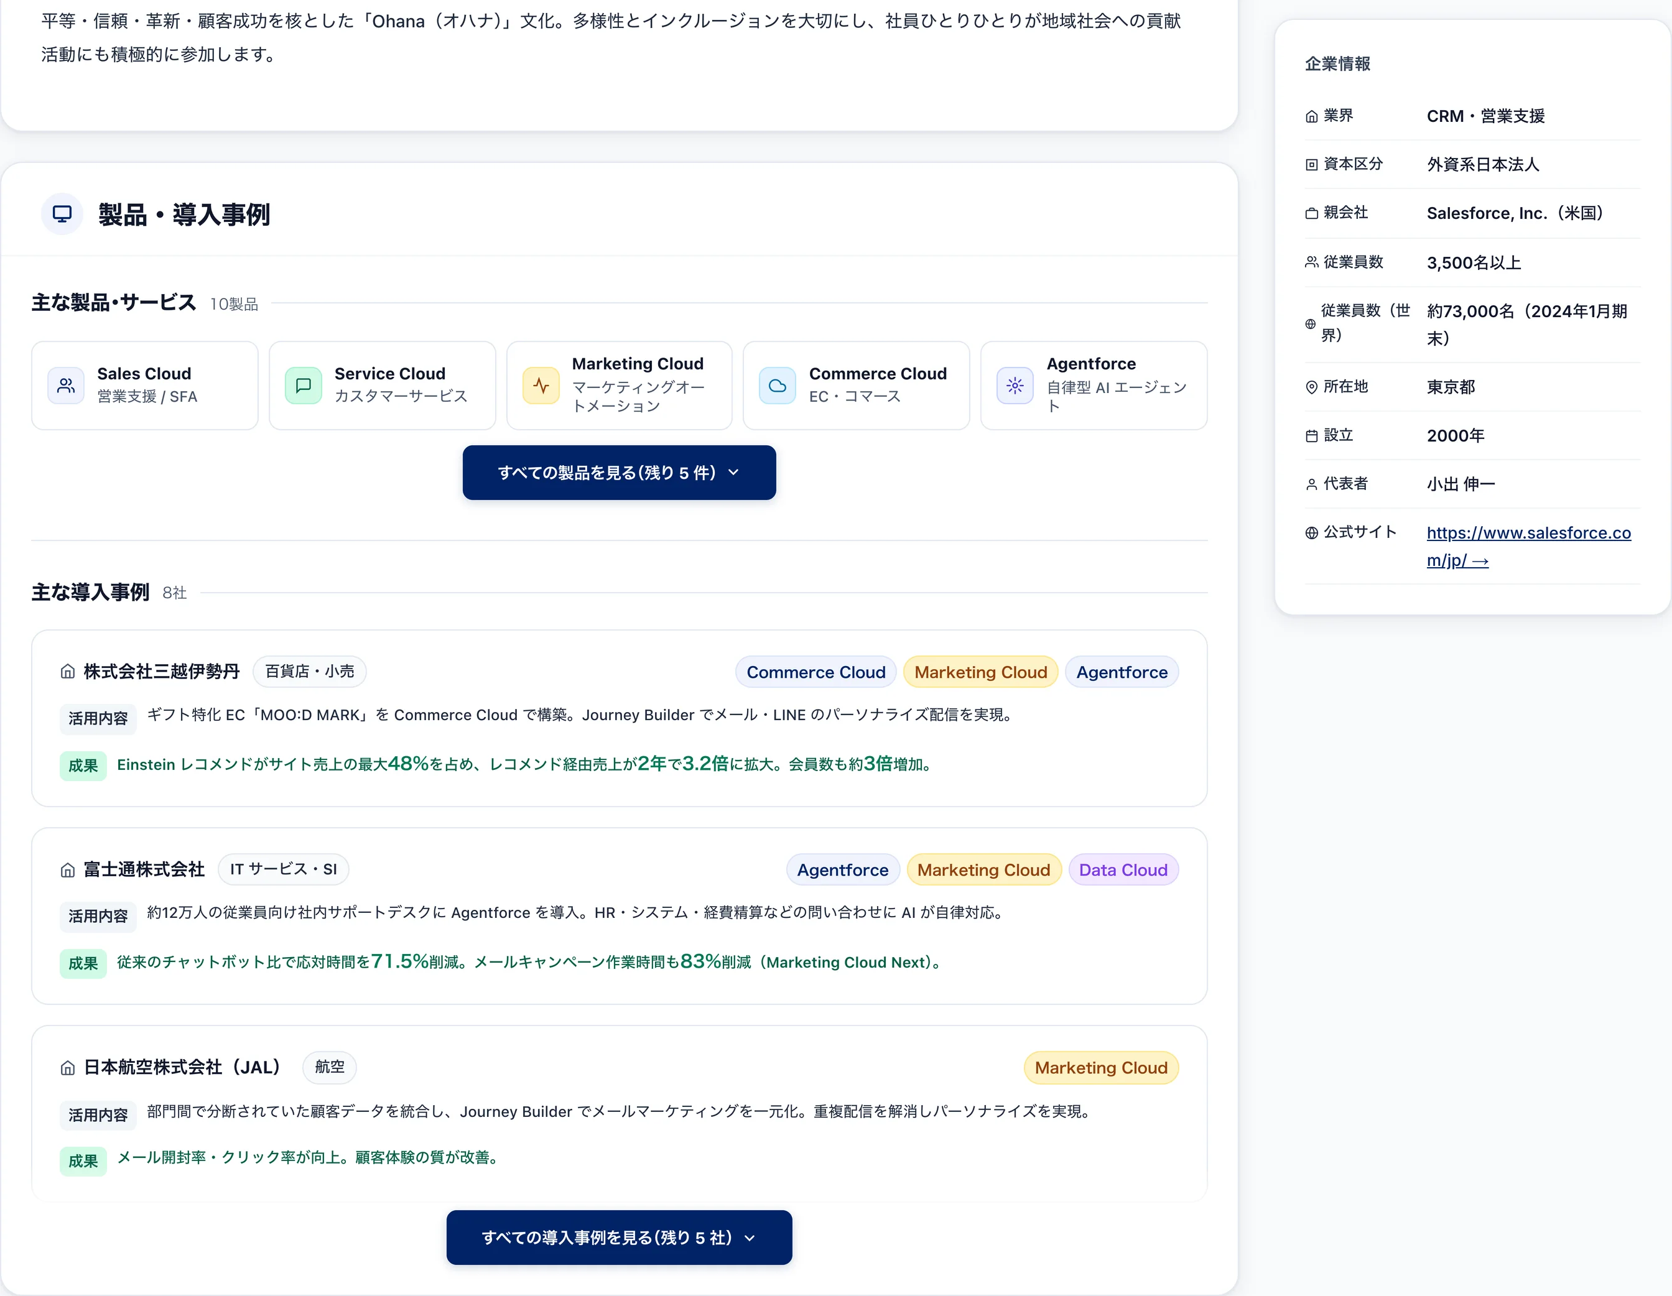The height and width of the screenshot is (1296, 1672).
Task: Click the 主な製品・サービス section heading
Action: click(x=114, y=302)
